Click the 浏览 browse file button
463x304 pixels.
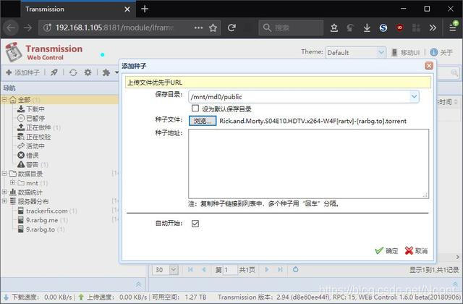point(203,121)
